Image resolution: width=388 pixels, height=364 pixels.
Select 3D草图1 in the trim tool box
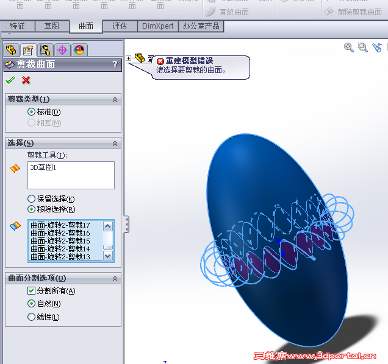[43, 167]
